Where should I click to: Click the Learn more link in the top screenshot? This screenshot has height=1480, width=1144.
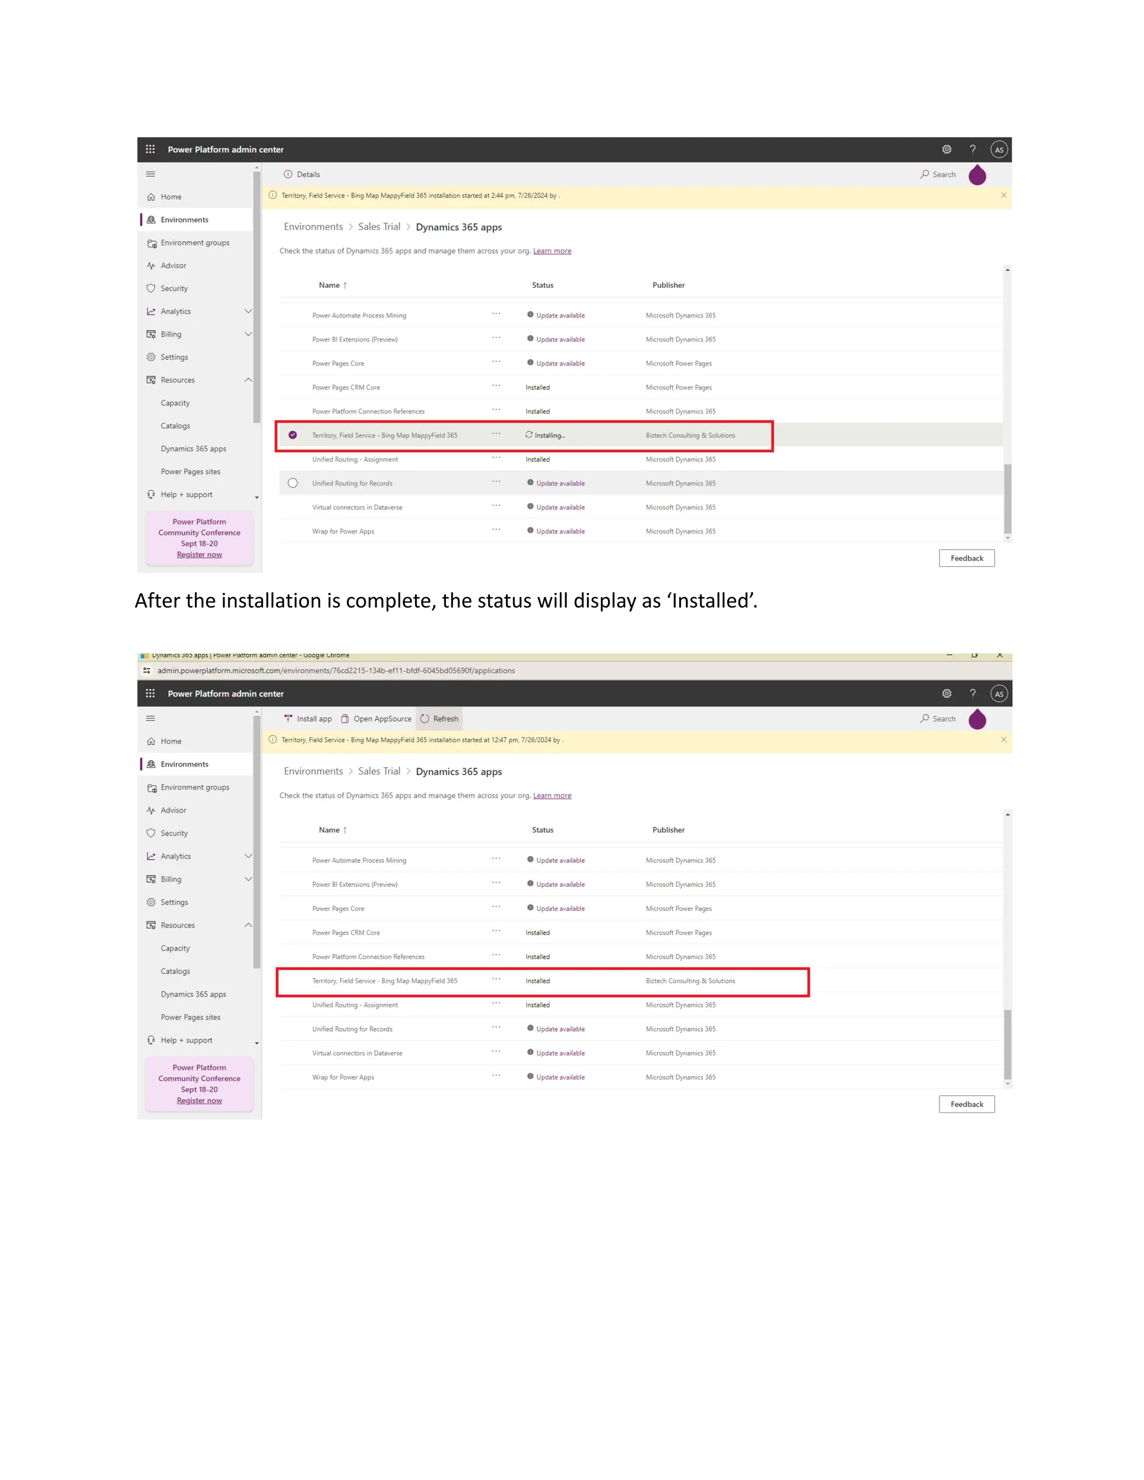click(x=552, y=251)
